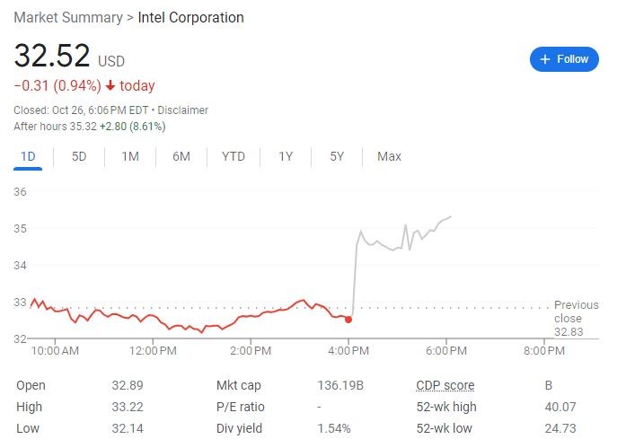
Task: Click the Follow button
Action: click(564, 59)
